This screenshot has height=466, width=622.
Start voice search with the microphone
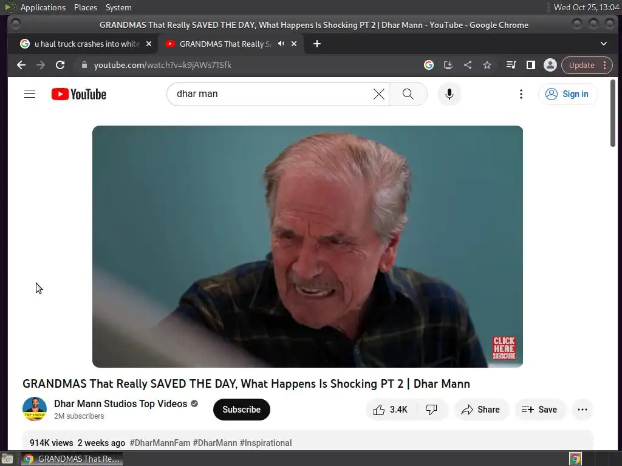449,94
